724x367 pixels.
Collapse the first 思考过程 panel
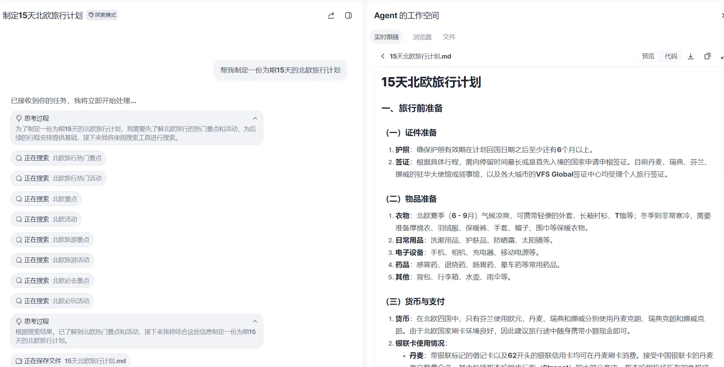pyautogui.click(x=255, y=118)
